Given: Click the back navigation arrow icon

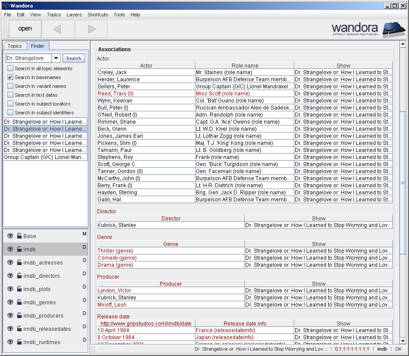Looking at the screenshot, I should (x=57, y=28).
